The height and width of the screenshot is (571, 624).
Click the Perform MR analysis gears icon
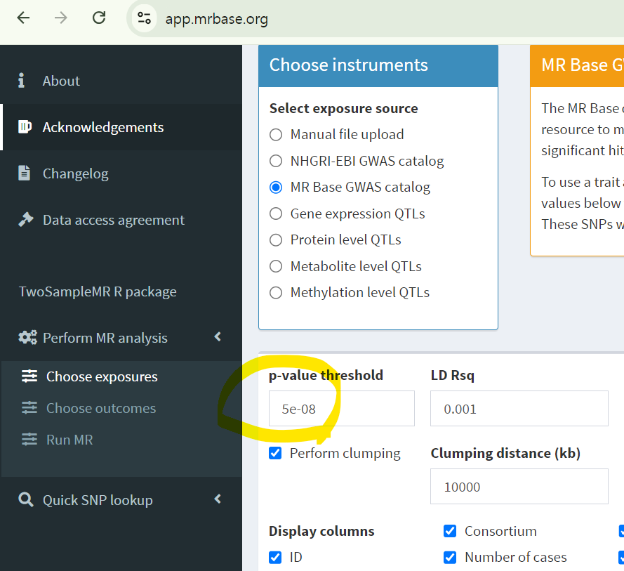click(28, 338)
